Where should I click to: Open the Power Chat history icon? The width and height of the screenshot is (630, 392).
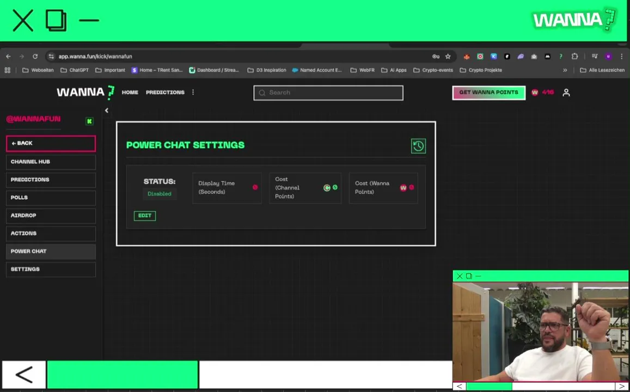418,146
